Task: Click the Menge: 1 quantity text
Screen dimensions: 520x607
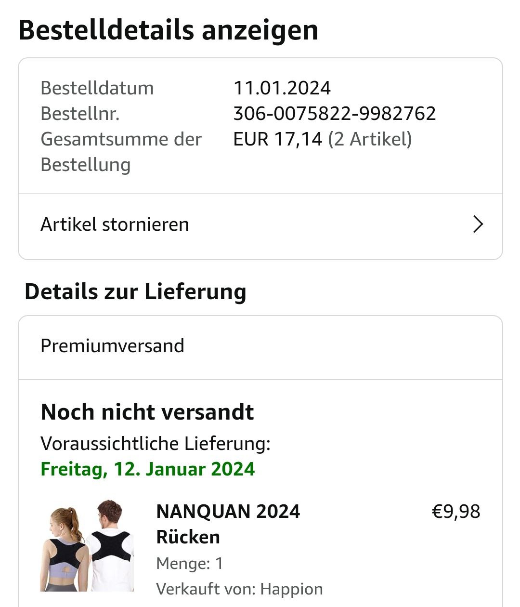Action: (x=190, y=563)
